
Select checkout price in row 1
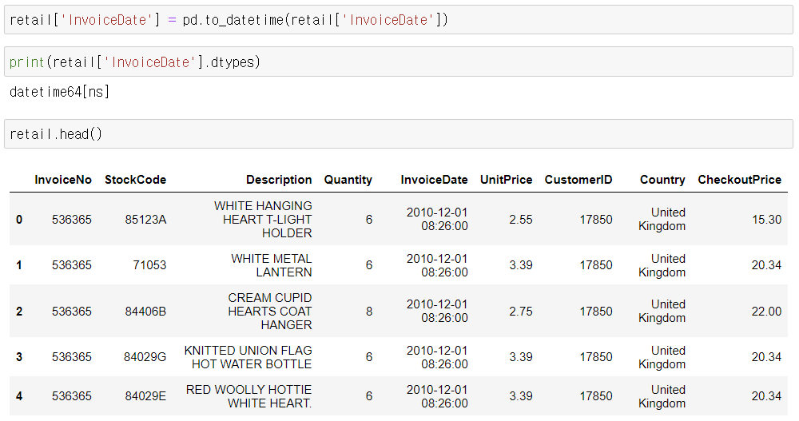[766, 265]
